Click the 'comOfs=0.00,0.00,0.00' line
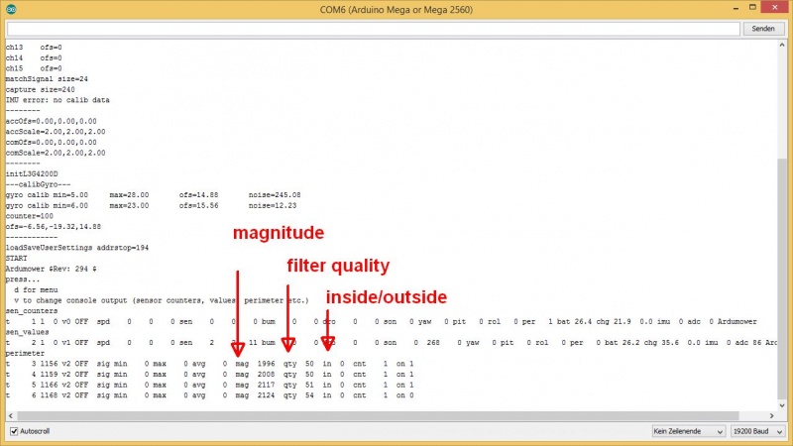The height and width of the screenshot is (446, 793). tap(52, 142)
